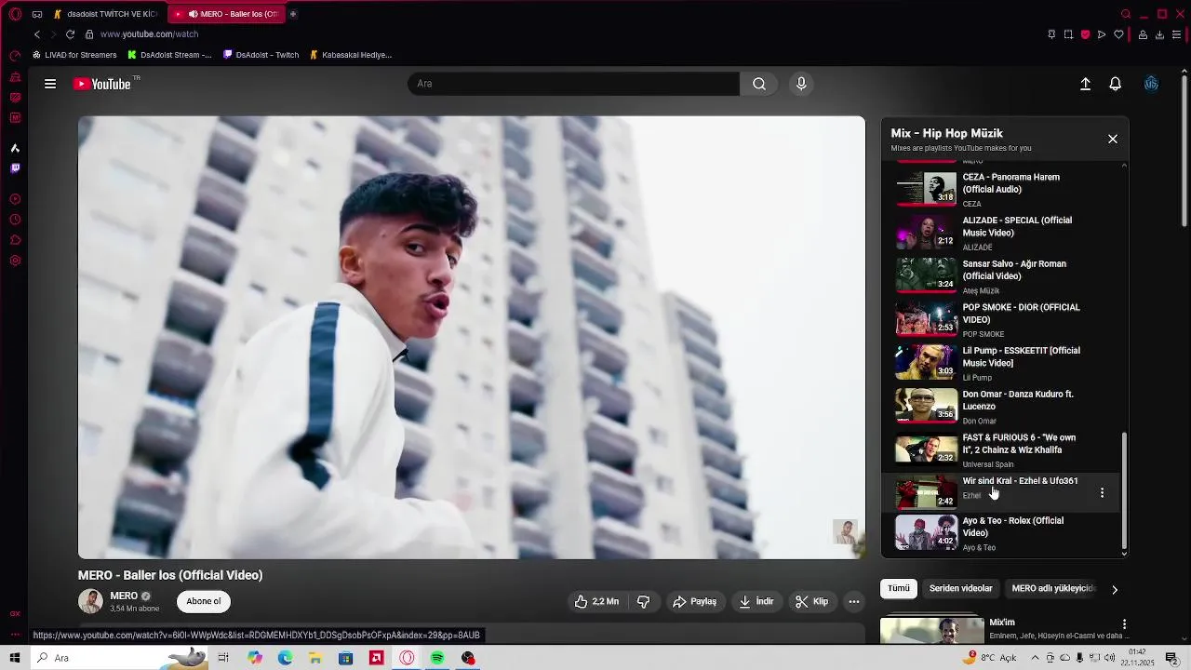Open the pinboards pin icon in the toolbar
Screen dimensions: 1191x670
coord(1051,34)
